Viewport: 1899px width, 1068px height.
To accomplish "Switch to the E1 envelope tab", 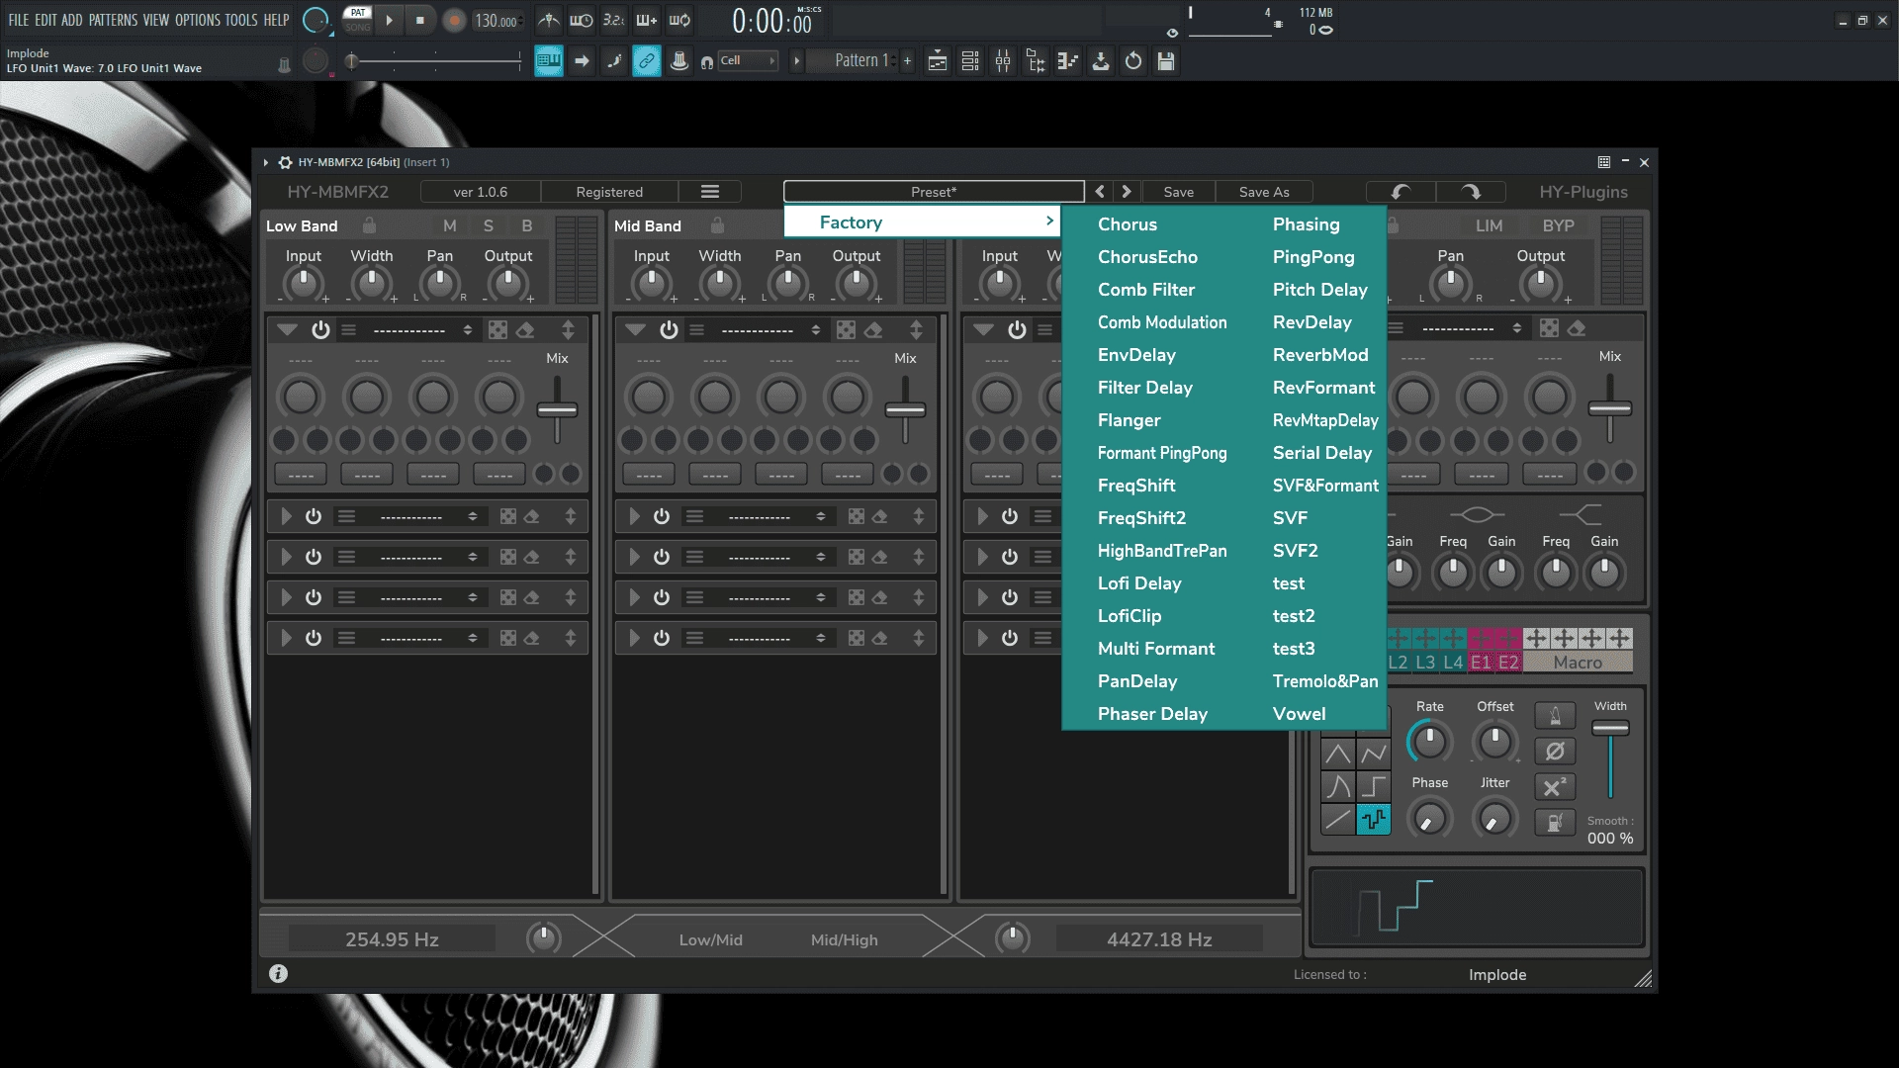I will click(x=1481, y=663).
